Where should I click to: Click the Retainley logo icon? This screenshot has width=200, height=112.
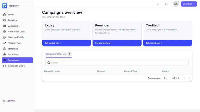(x=4, y=6)
